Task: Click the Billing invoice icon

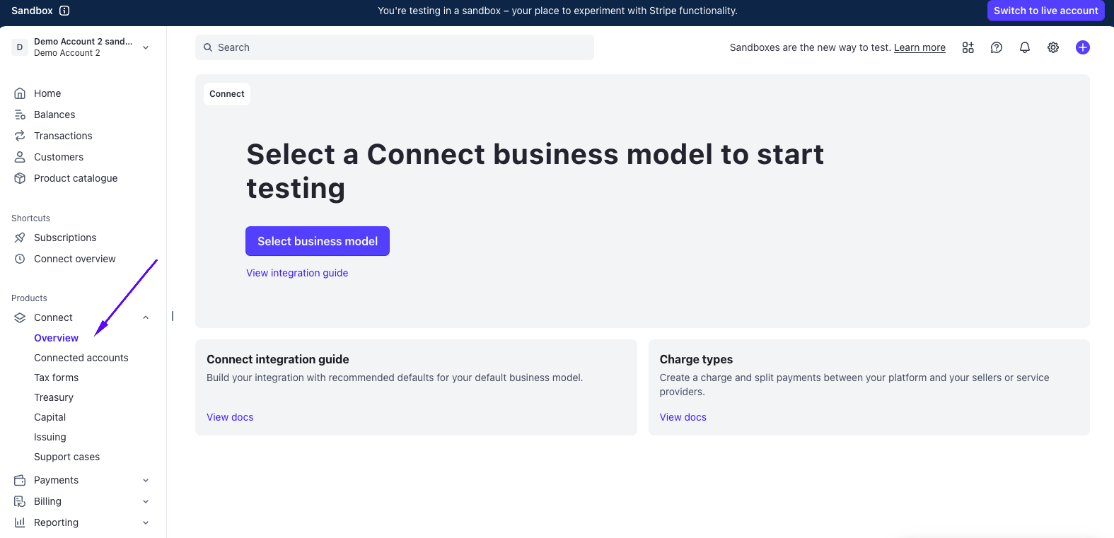Action: coord(20,501)
